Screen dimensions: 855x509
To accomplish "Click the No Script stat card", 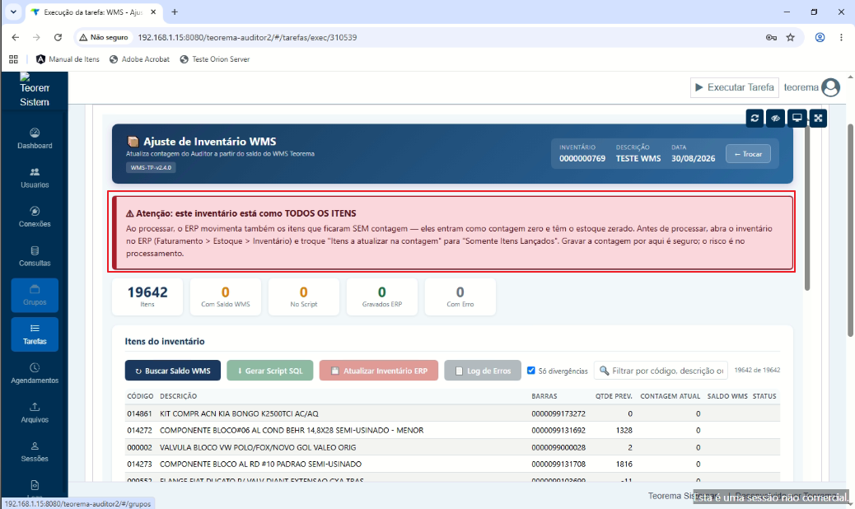I will point(304,297).
